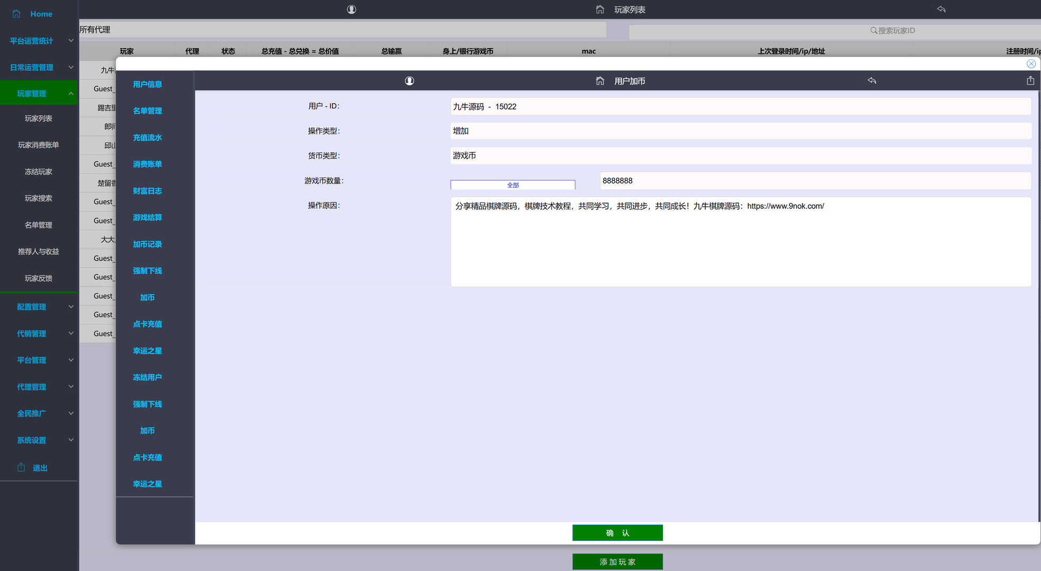Click back arrow icon in dialog header
The image size is (1041, 571).
coord(872,81)
